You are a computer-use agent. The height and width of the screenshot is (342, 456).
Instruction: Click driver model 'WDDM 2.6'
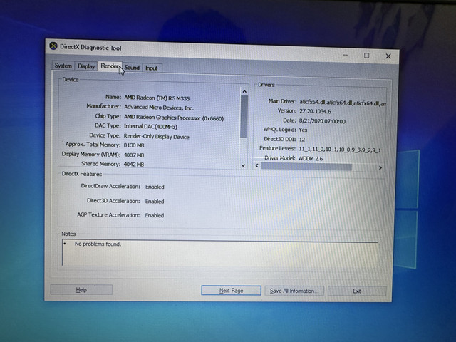coord(311,158)
